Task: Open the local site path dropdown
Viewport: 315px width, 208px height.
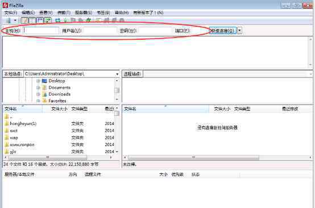Action: pyautogui.click(x=117, y=74)
